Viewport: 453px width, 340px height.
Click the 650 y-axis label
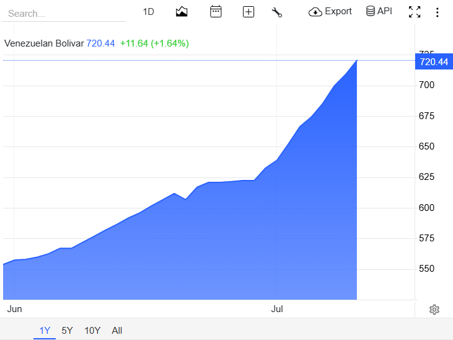coord(426,146)
